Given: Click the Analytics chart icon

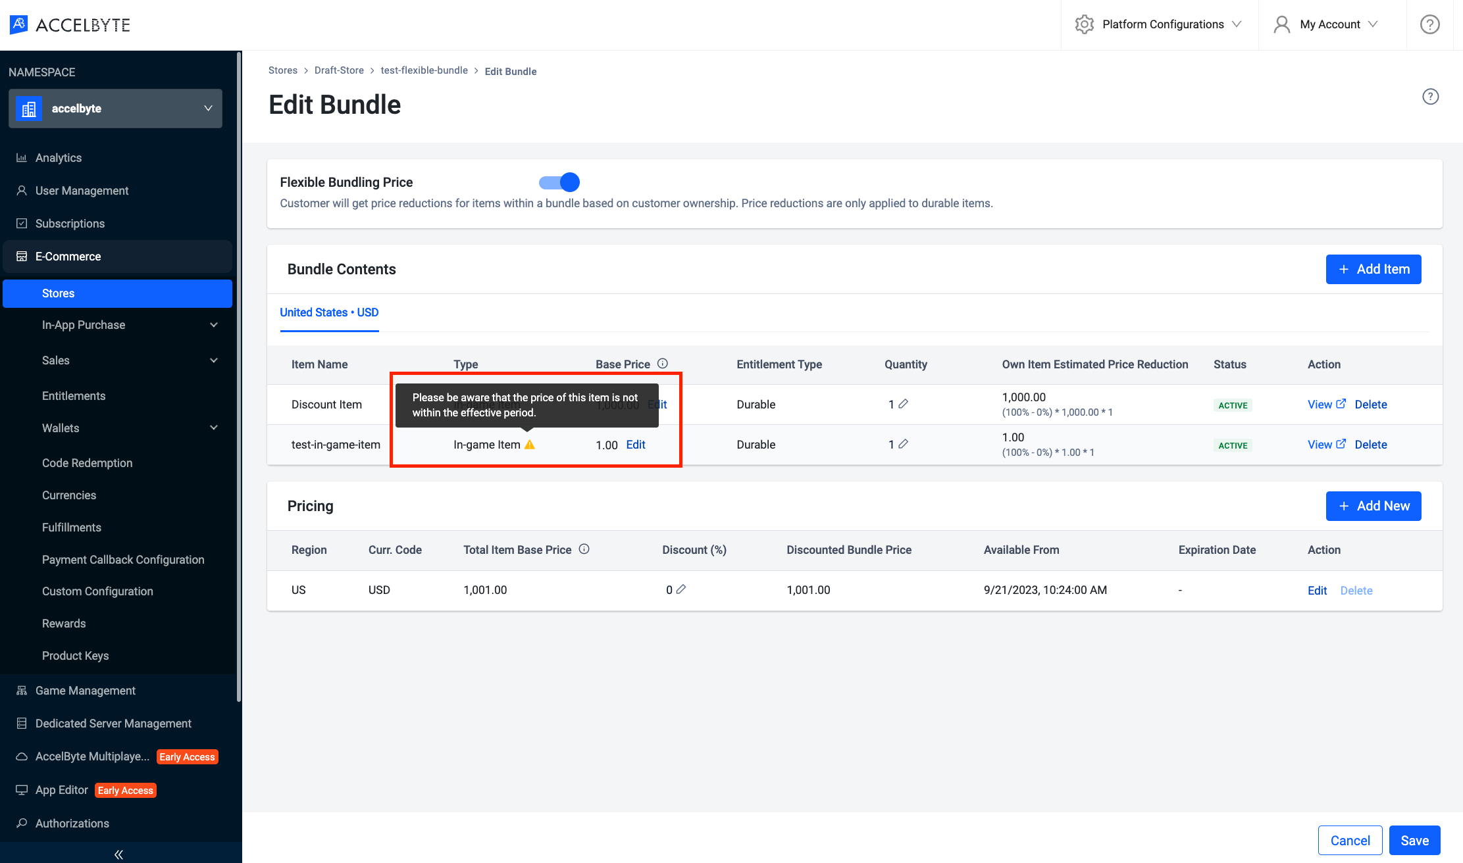Looking at the screenshot, I should [22, 157].
